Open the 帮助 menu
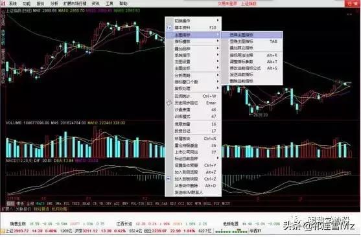The width and height of the screenshot is (361, 237). [x=123, y=3]
